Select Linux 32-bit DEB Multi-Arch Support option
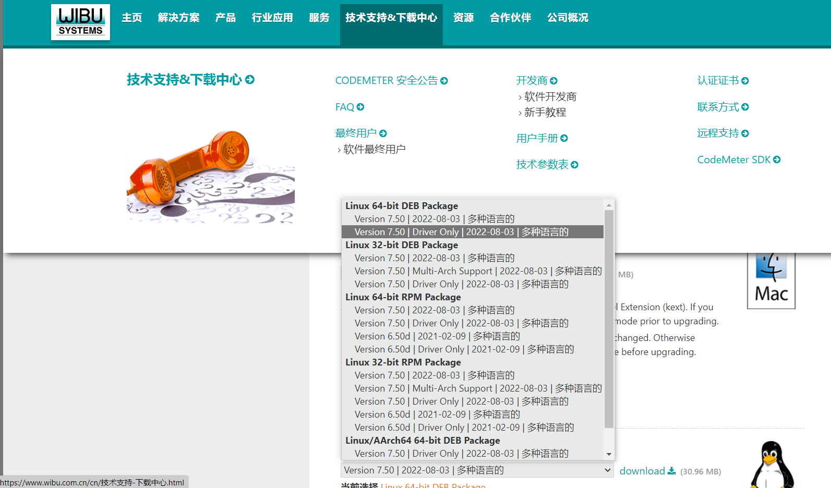Screen dimensions: 831x488 click(473, 271)
